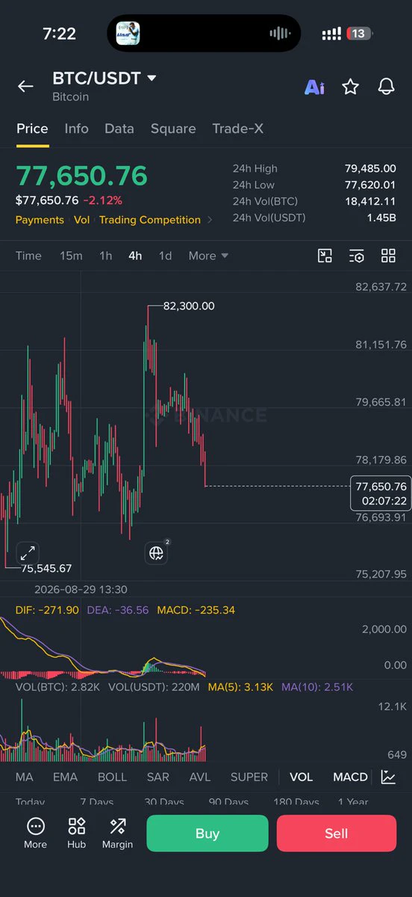Select the 1d interval
This screenshot has width=412, height=897.
tap(165, 256)
